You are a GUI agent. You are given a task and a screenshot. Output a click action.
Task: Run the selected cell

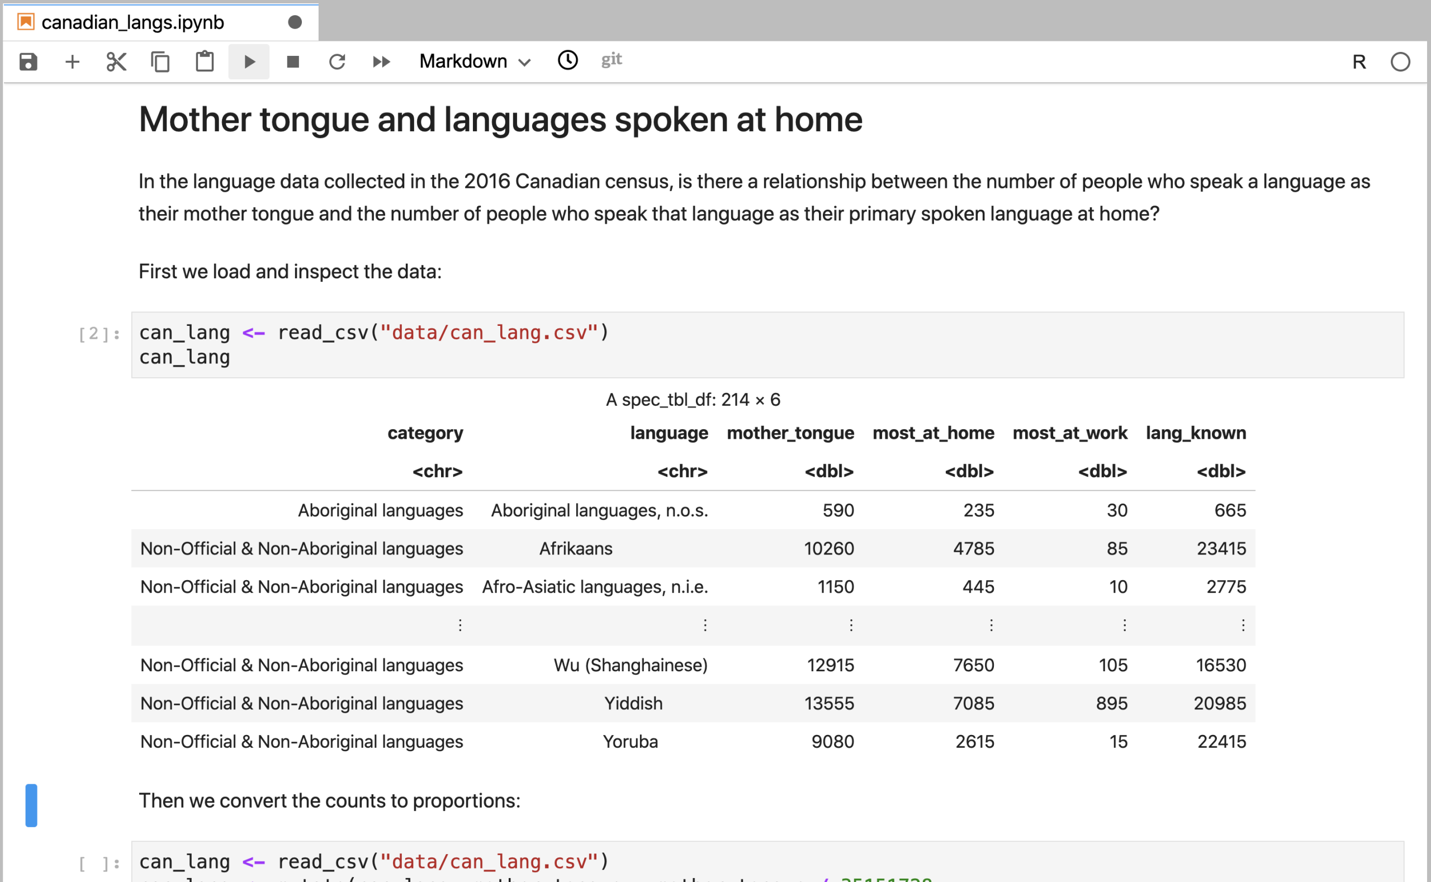[249, 62]
